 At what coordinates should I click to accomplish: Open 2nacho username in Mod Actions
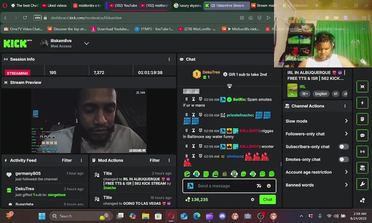[x=109, y=188]
